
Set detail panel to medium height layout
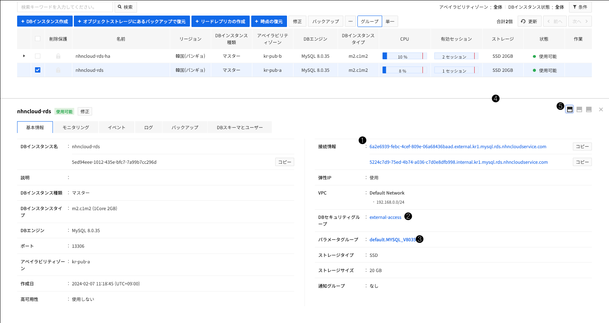[579, 109]
